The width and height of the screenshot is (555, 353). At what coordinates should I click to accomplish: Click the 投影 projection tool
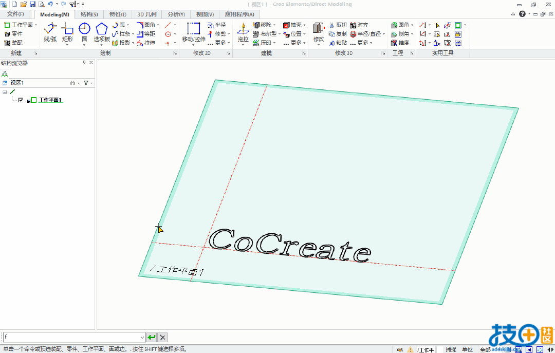point(121,43)
